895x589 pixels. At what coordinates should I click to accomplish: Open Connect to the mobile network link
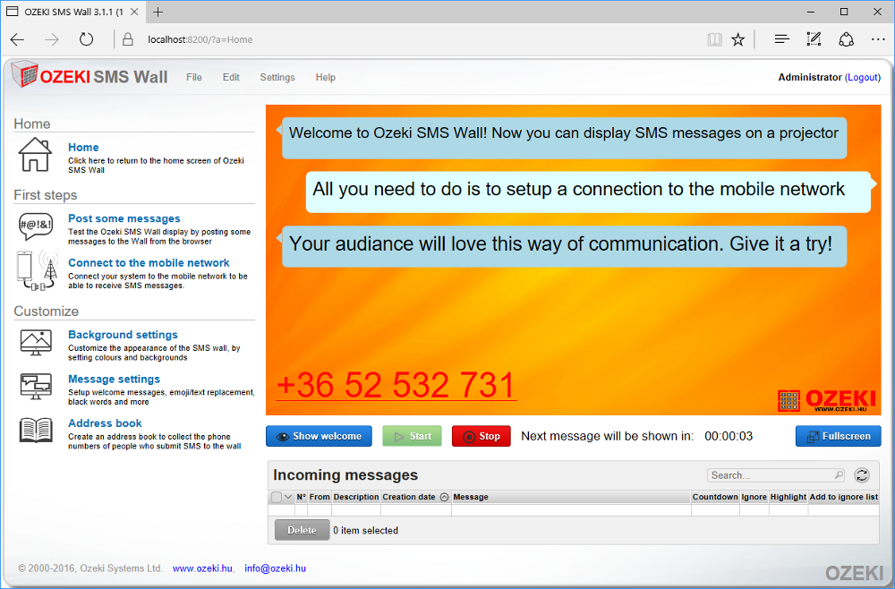pyautogui.click(x=149, y=263)
